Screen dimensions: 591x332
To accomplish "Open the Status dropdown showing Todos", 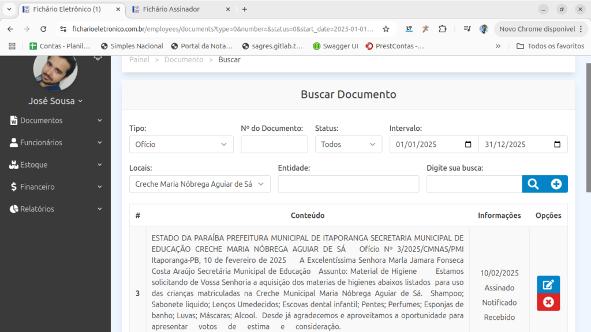I will [x=348, y=145].
